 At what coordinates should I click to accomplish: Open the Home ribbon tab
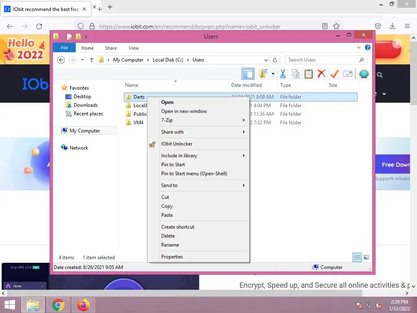(x=88, y=48)
